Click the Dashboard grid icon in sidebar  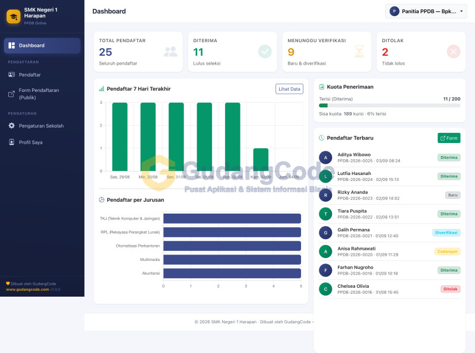pyautogui.click(x=11, y=46)
